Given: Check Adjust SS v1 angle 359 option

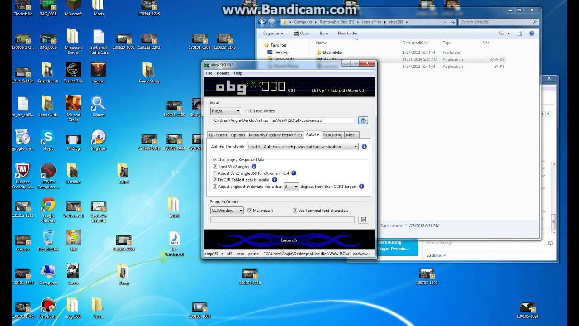Looking at the screenshot, I should click(x=215, y=173).
